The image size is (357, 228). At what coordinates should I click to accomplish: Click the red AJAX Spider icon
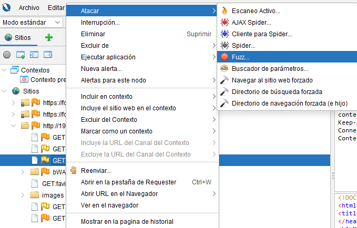click(x=225, y=23)
